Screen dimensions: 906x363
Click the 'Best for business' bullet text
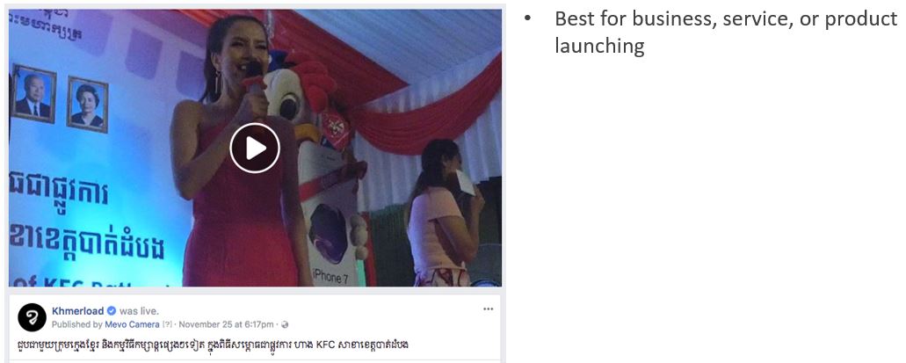(726, 32)
